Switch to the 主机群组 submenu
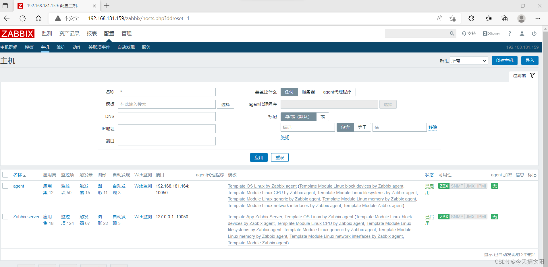This screenshot has height=267, width=548. click(x=9, y=47)
